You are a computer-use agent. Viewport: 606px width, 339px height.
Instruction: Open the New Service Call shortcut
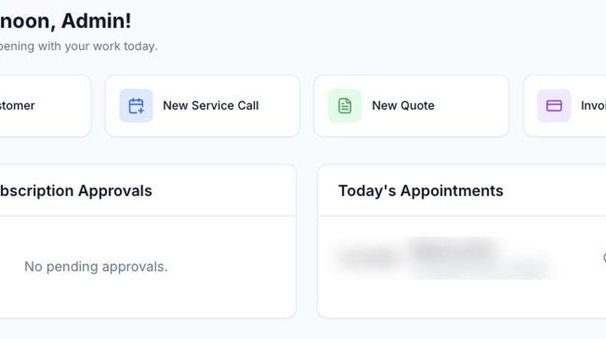pos(202,106)
